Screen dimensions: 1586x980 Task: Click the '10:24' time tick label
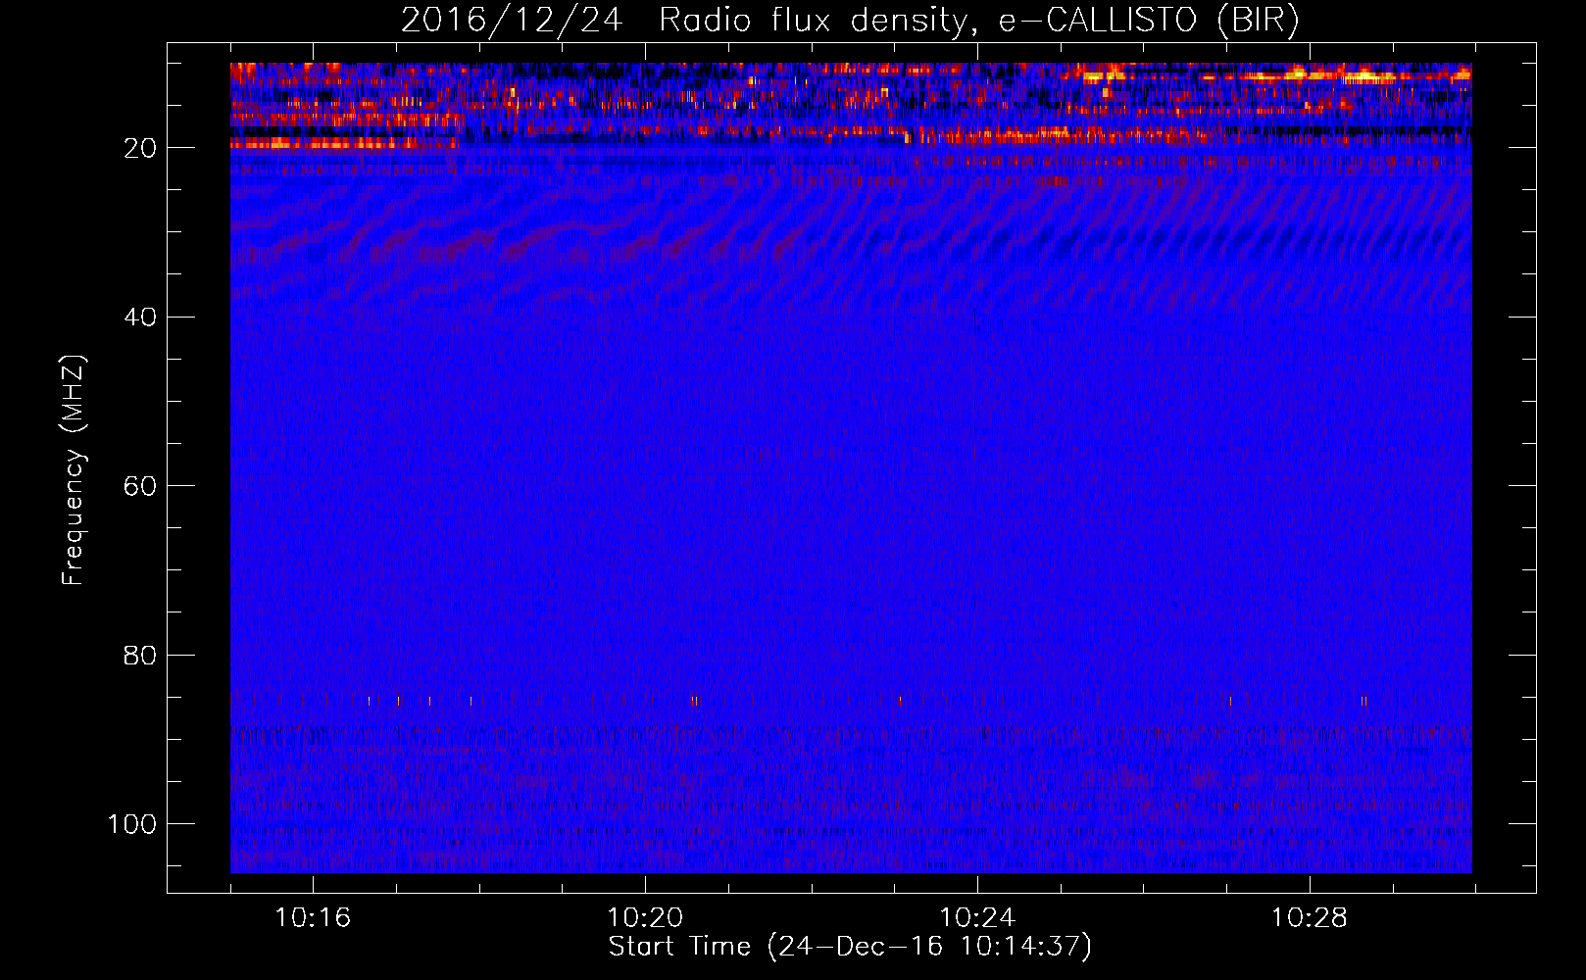click(x=977, y=918)
